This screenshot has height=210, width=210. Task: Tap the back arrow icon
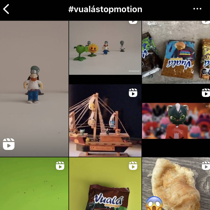pyautogui.click(x=6, y=9)
